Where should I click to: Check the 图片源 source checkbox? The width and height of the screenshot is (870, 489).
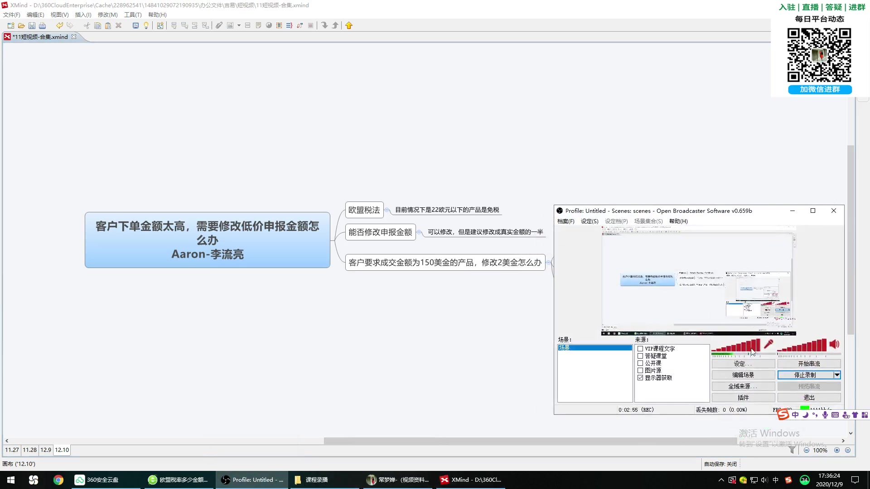(x=640, y=370)
